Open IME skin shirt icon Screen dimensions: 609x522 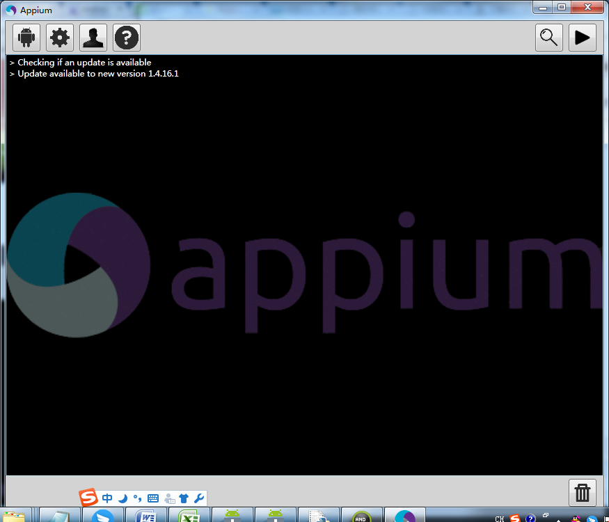pyautogui.click(x=184, y=498)
